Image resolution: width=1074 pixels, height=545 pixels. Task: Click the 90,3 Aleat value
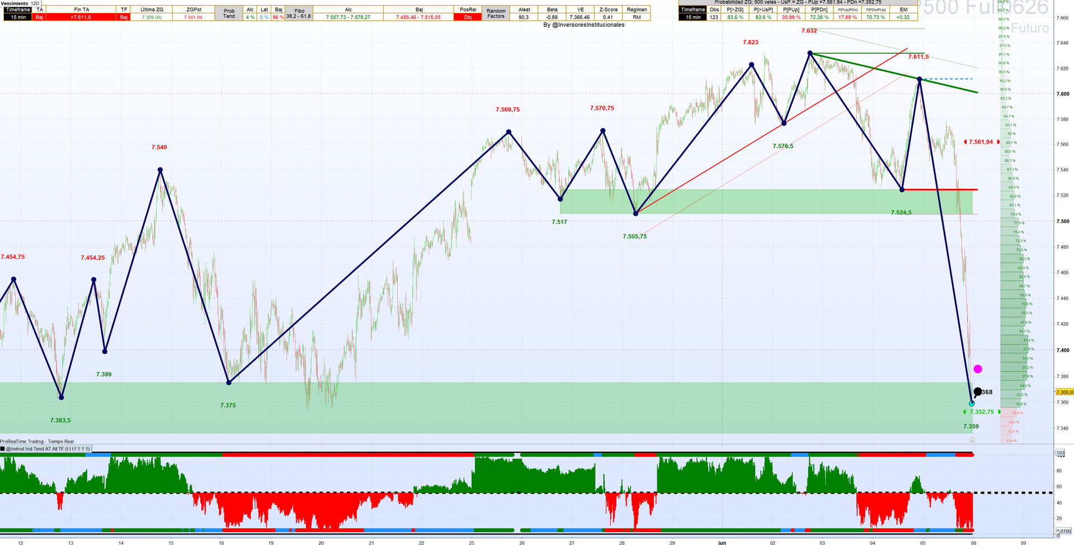tap(524, 17)
